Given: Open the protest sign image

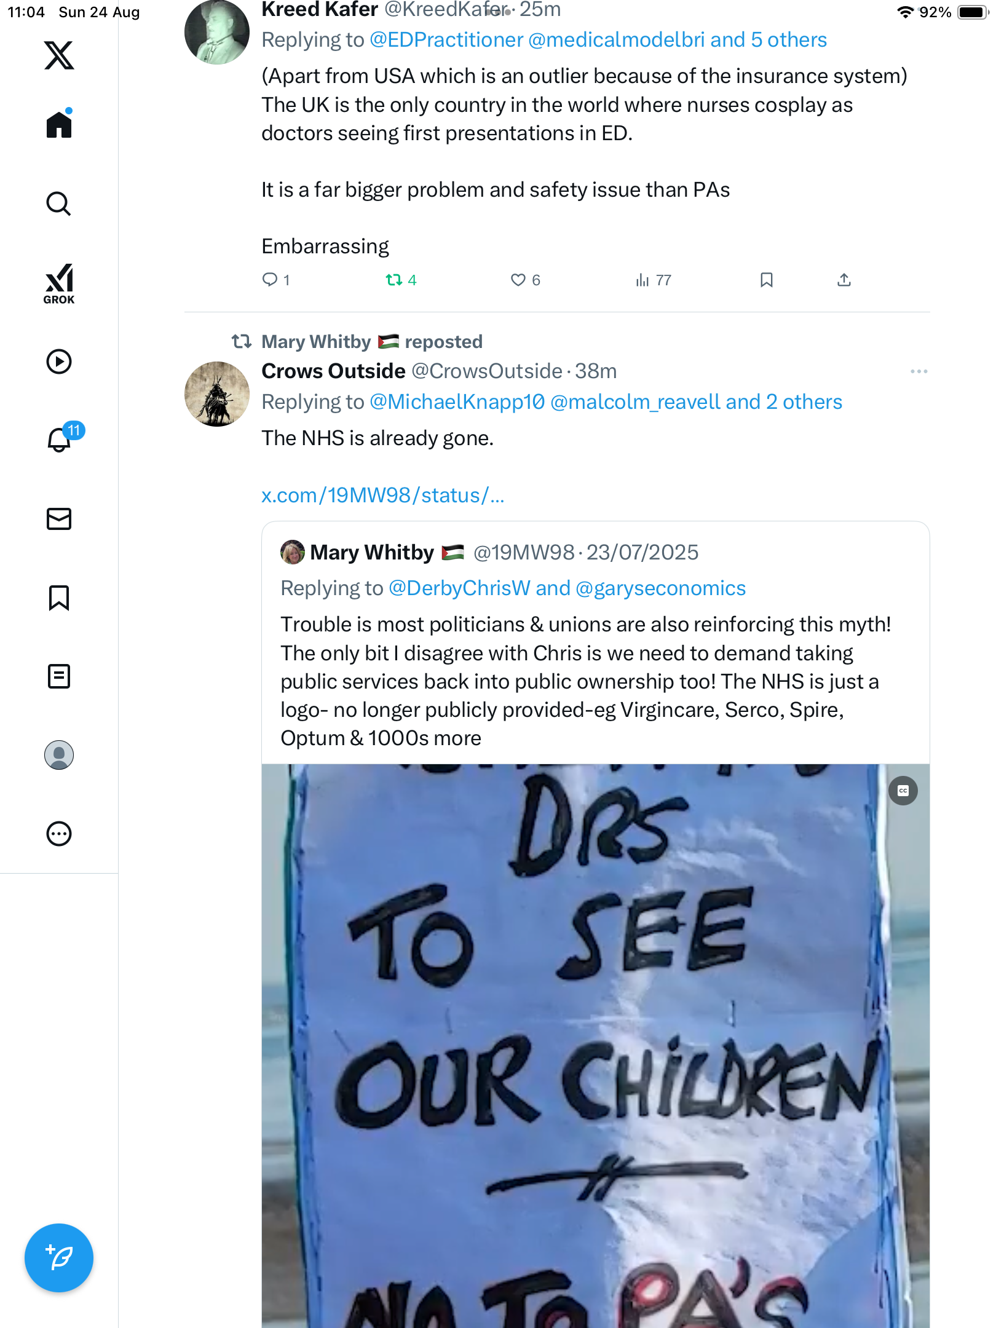Looking at the screenshot, I should [595, 1045].
